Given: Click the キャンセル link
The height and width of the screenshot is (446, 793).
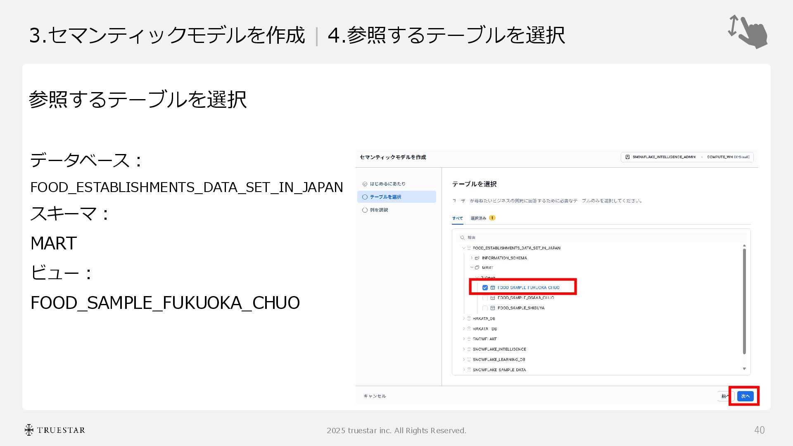Looking at the screenshot, I should click(x=375, y=396).
